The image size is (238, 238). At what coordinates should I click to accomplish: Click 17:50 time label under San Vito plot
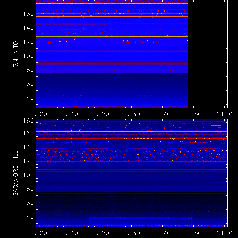(x=194, y=114)
